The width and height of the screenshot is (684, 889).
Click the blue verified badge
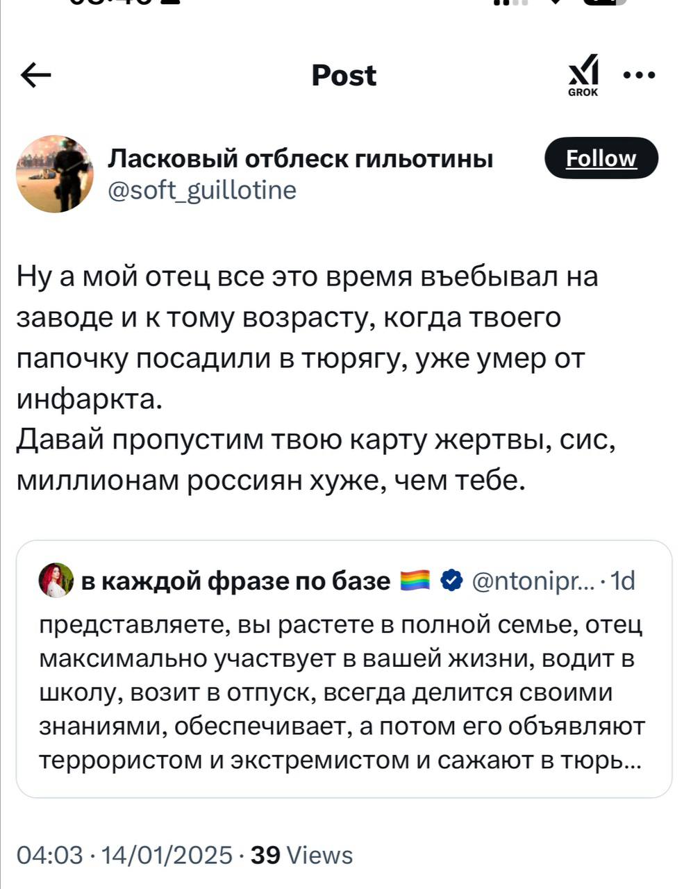[452, 579]
